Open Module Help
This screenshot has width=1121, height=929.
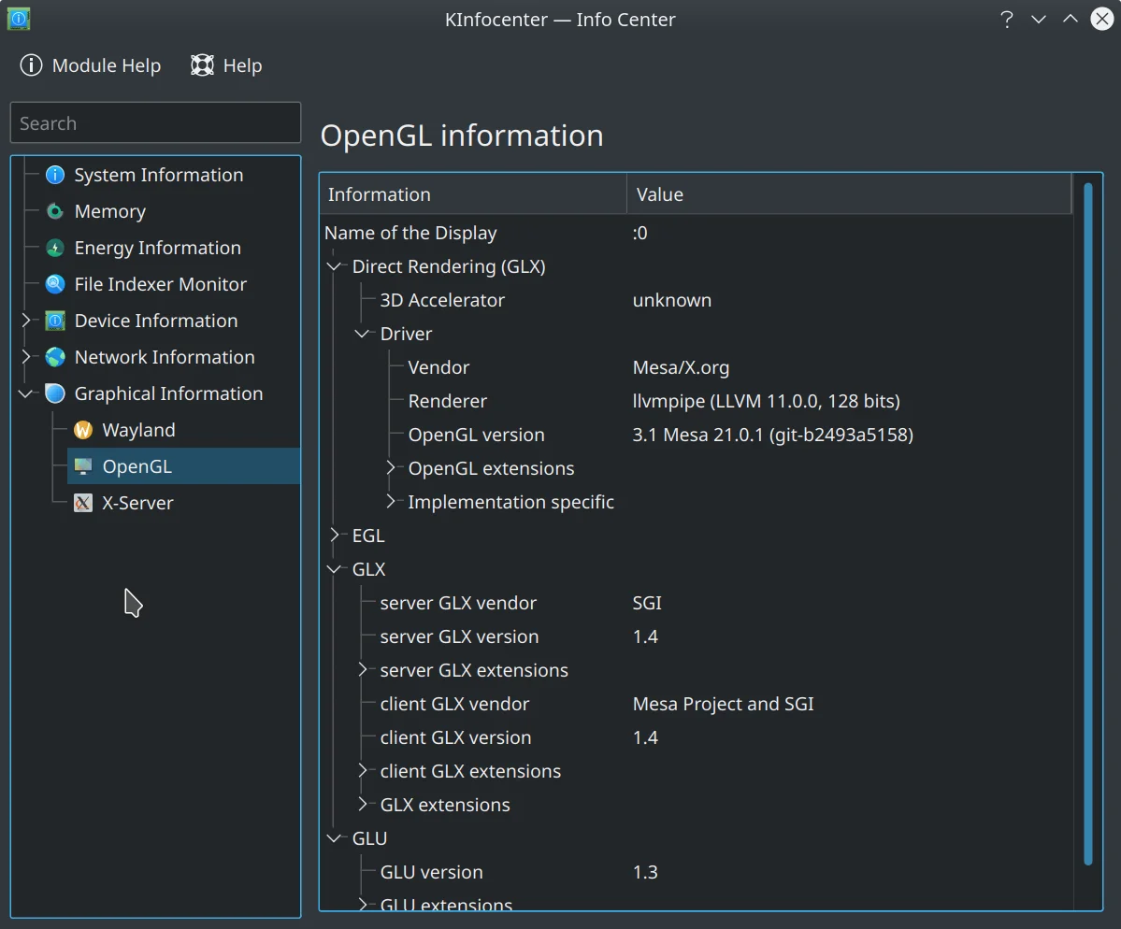(92, 65)
